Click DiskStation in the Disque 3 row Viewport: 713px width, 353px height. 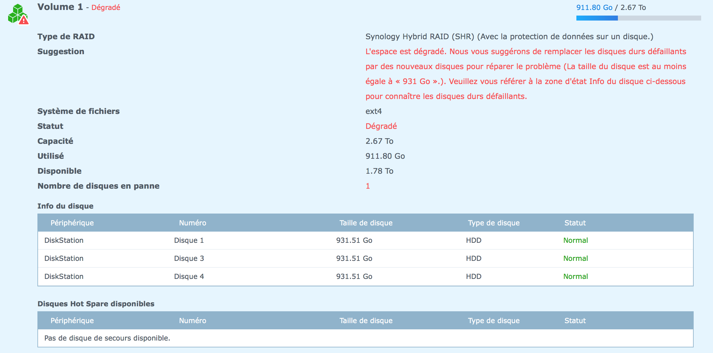click(x=64, y=258)
